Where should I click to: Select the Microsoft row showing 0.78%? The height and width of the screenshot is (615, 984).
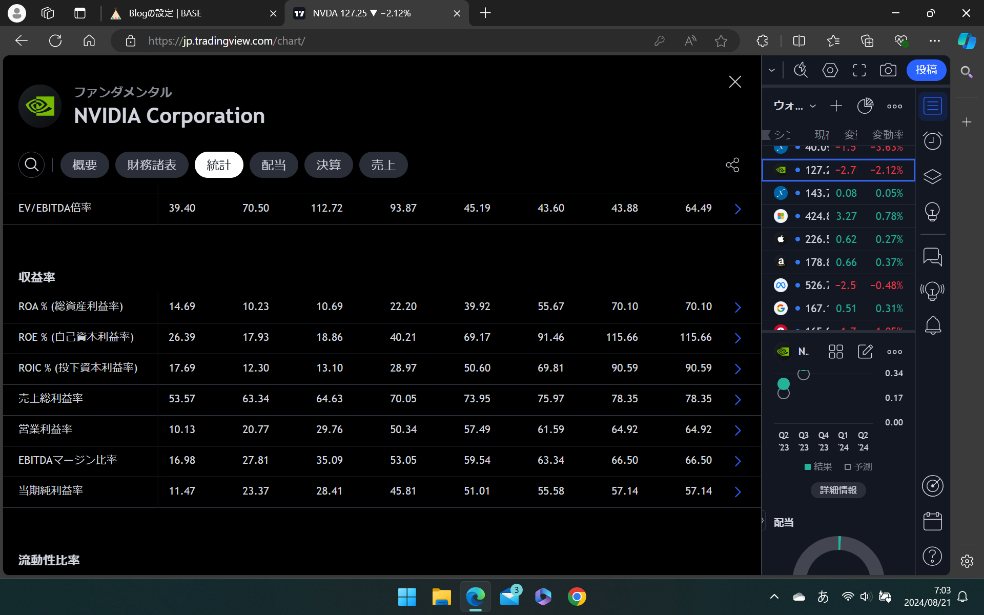[838, 216]
